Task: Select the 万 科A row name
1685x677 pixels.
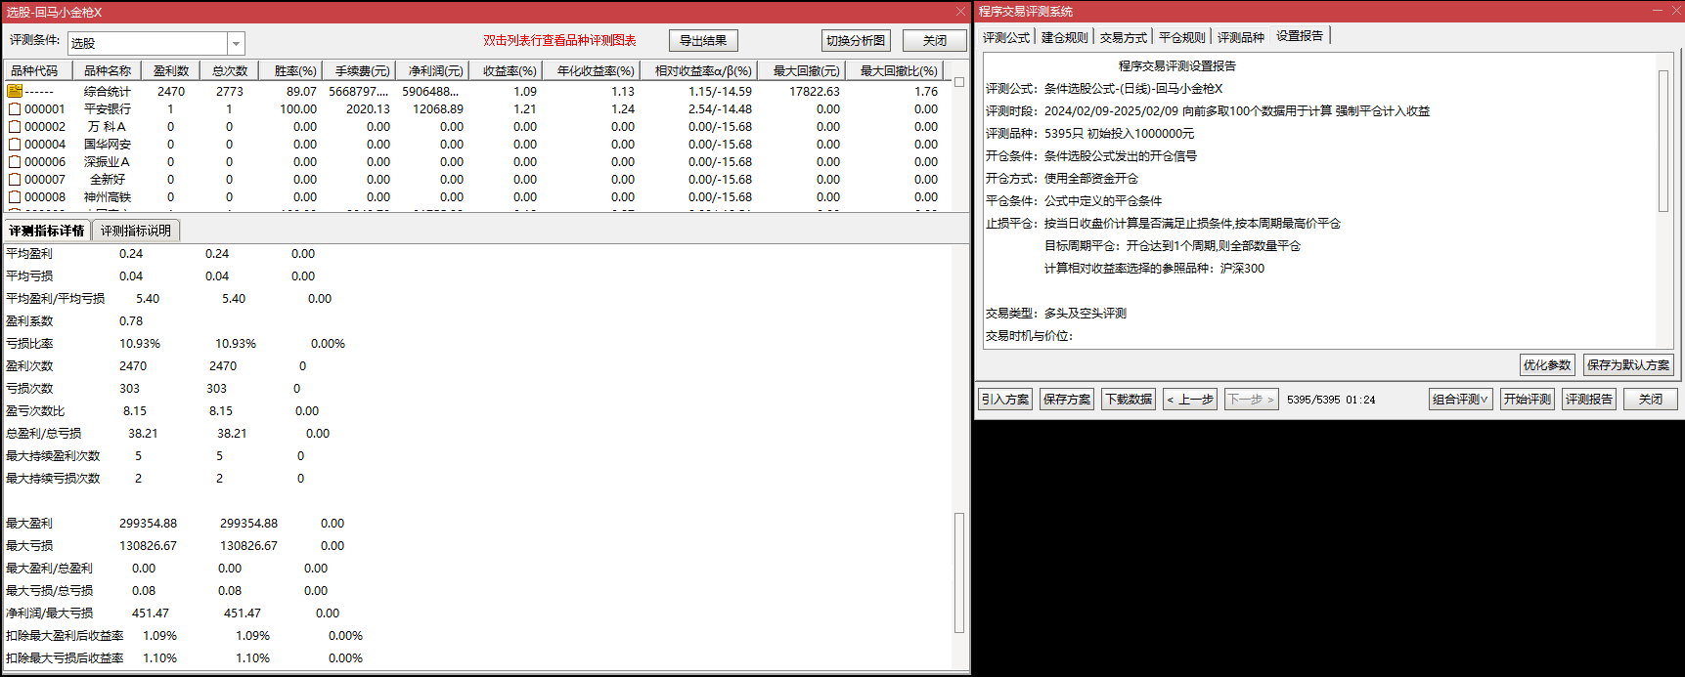Action: point(108,126)
